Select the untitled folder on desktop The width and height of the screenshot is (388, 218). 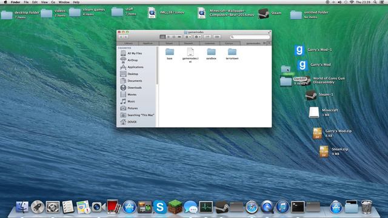(296, 15)
